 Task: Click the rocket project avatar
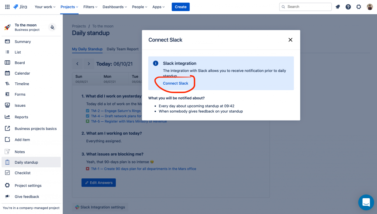point(7,27)
